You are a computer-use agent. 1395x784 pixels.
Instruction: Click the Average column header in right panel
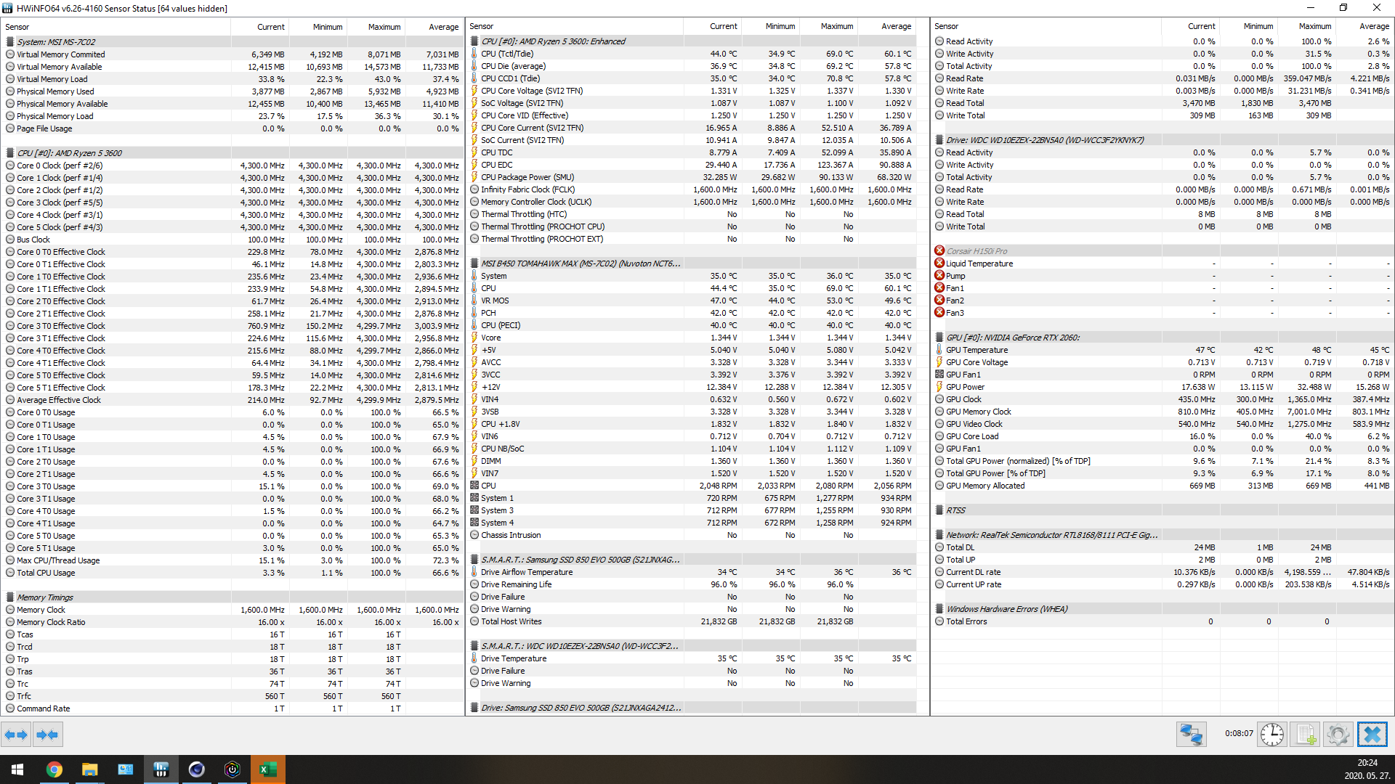(x=1373, y=26)
